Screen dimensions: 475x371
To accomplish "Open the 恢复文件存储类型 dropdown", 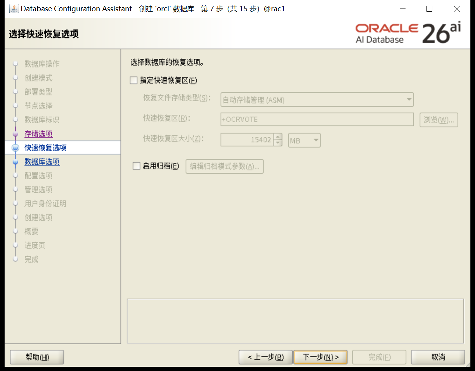I will pyautogui.click(x=317, y=100).
